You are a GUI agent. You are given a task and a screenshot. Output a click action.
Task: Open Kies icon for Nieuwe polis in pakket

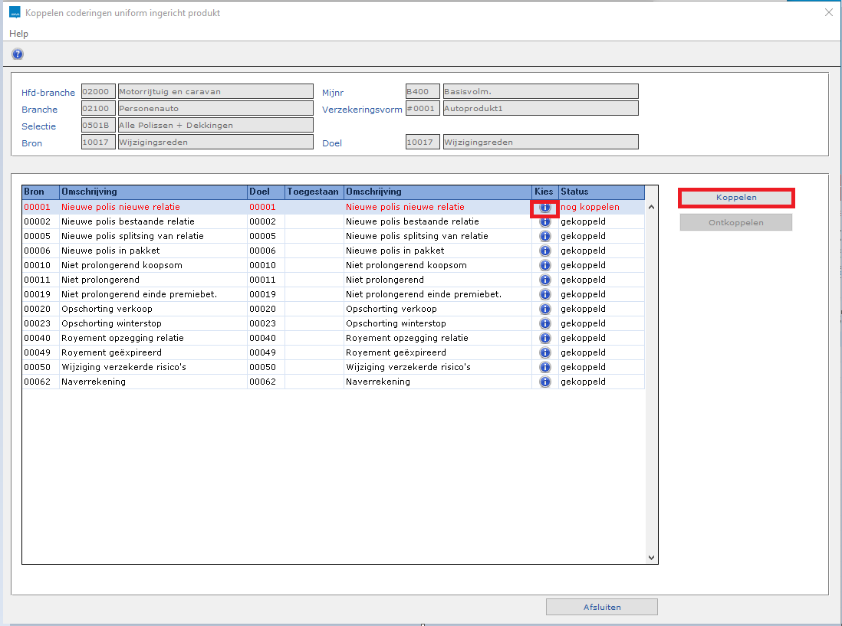coord(544,251)
